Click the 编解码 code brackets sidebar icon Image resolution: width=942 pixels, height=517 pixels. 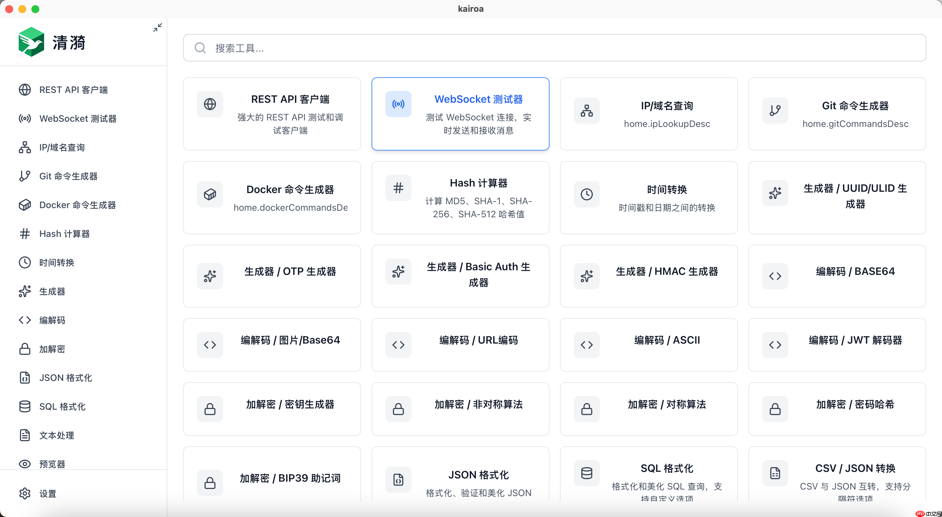[25, 320]
